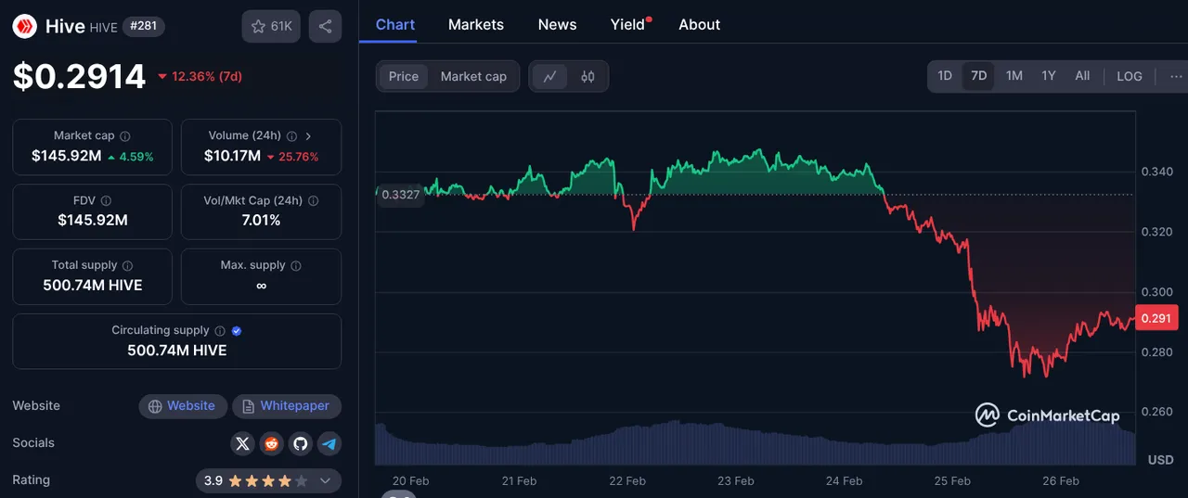Image resolution: width=1188 pixels, height=498 pixels.
Task: Open the Reddit social icon
Action: click(x=271, y=443)
